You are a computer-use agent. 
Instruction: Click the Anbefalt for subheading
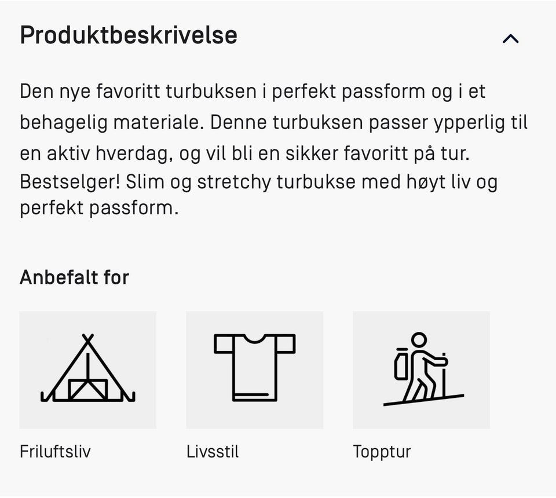point(74,277)
